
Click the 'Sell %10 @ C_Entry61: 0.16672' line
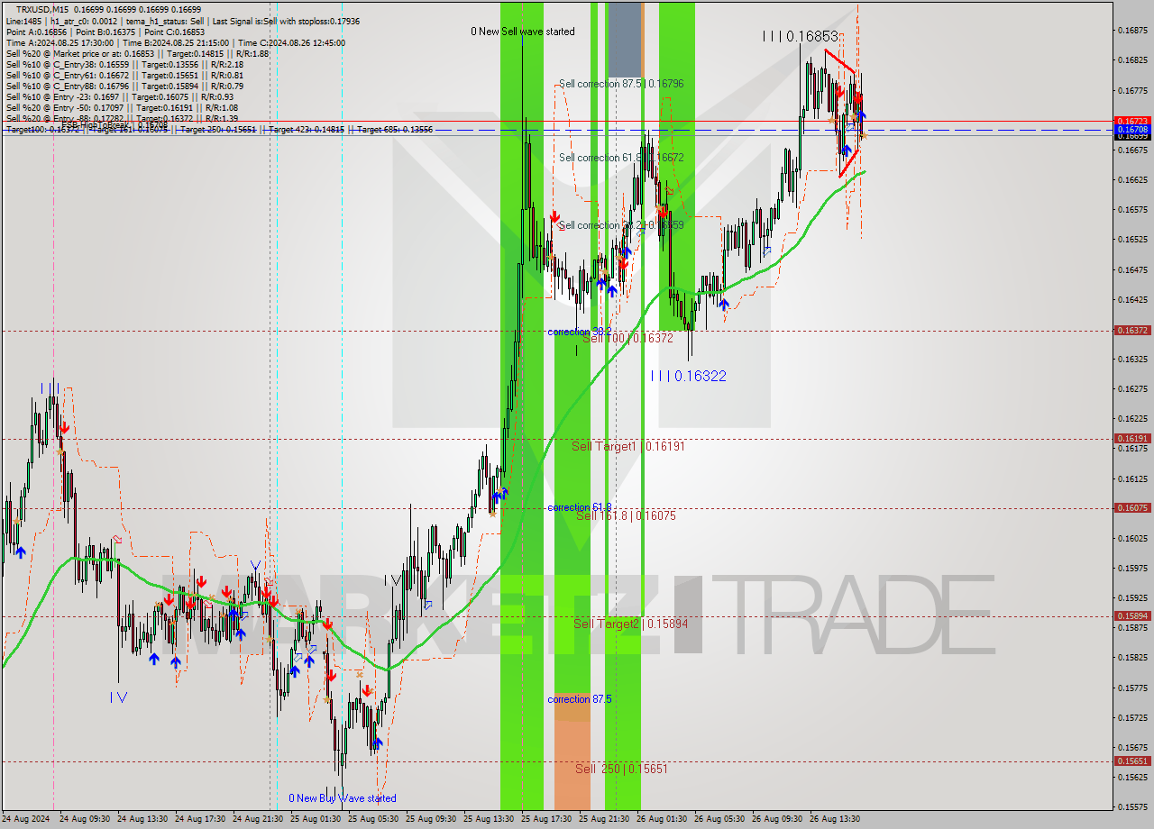click(x=124, y=75)
